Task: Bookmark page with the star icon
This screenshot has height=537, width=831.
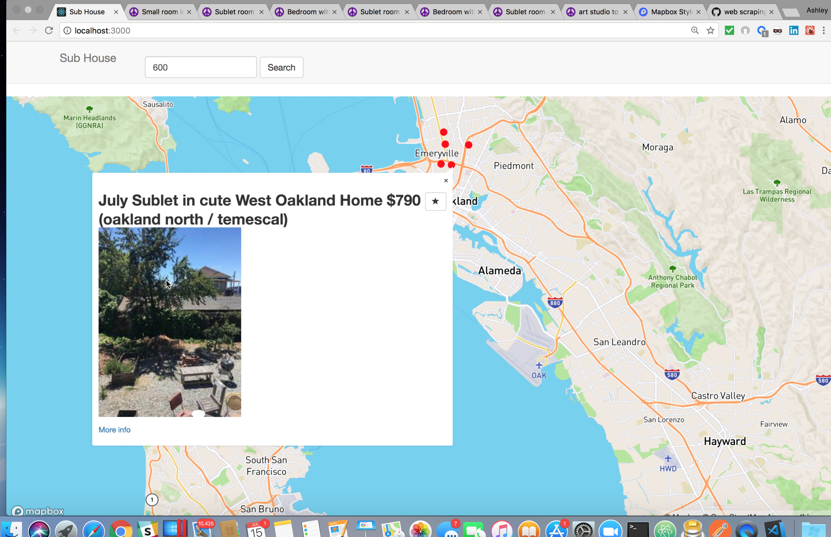Action: [710, 30]
